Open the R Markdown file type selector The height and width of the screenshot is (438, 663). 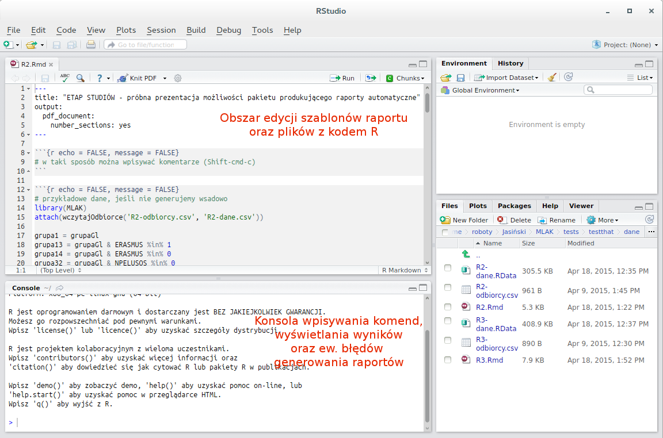pos(405,270)
